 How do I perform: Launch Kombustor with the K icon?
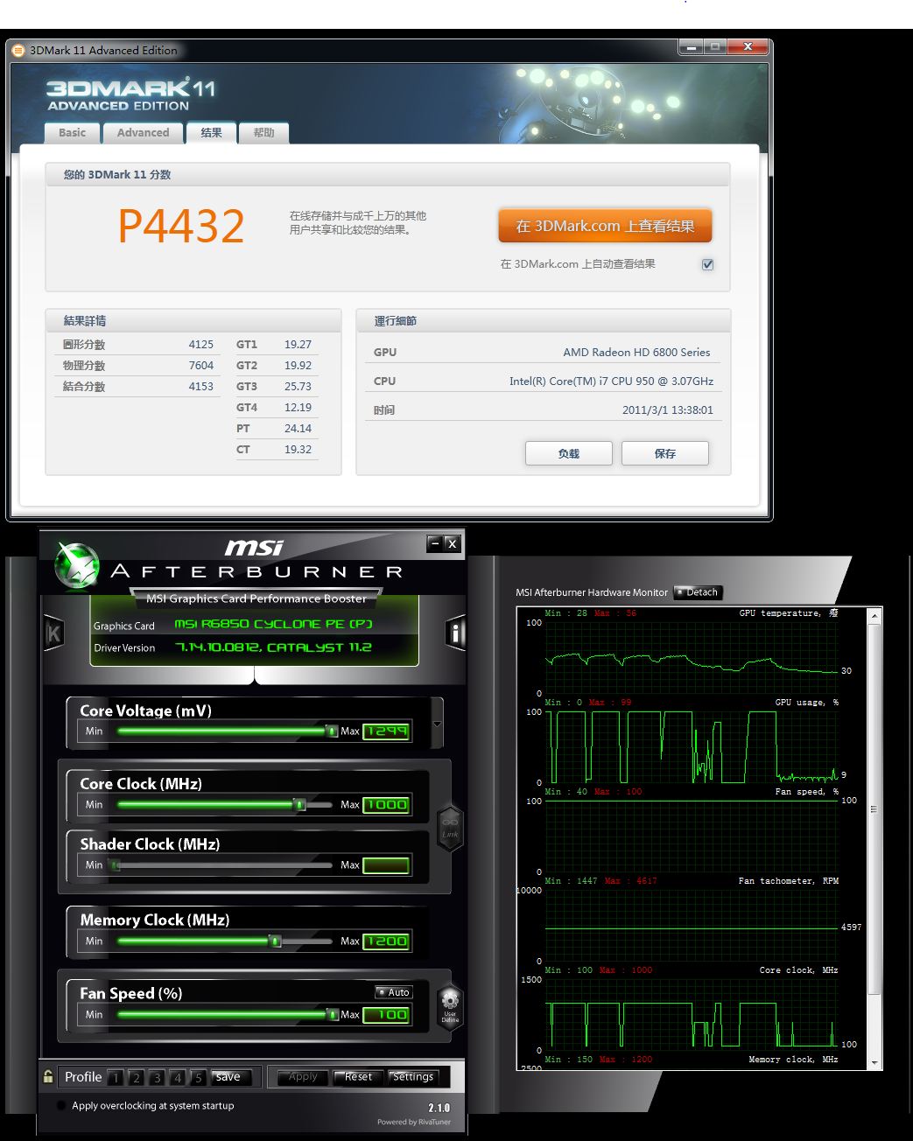click(53, 633)
